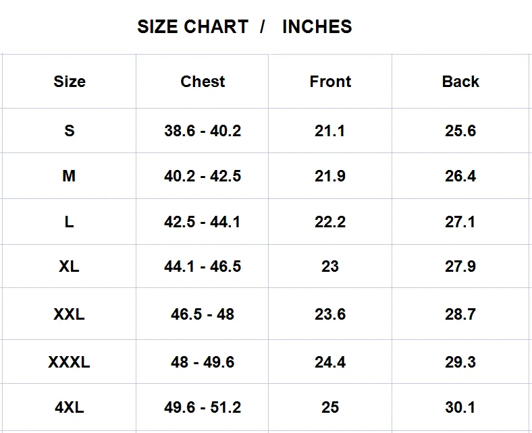Click the Back column header
Image resolution: width=532 pixels, height=433 pixels.
[x=460, y=82]
